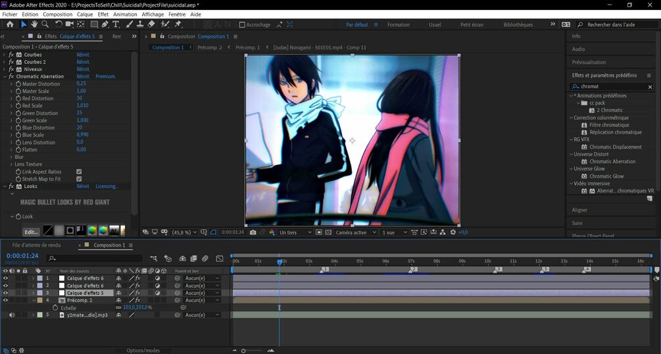The image size is (661, 354).
Task: Open the Caméra active dropdown
Action: (356, 232)
